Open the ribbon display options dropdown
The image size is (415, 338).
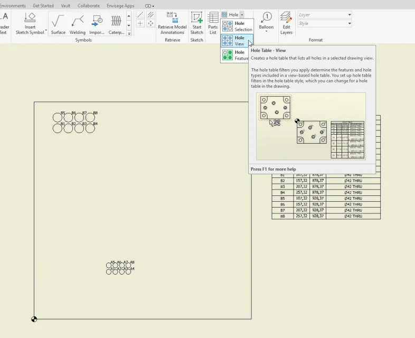(x=149, y=6)
